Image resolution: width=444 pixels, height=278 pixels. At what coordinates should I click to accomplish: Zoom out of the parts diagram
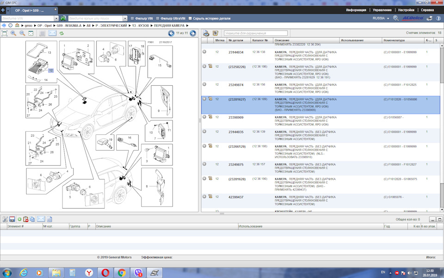pos(22,33)
